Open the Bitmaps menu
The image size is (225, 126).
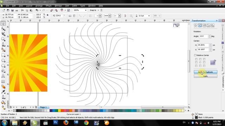click(58, 6)
